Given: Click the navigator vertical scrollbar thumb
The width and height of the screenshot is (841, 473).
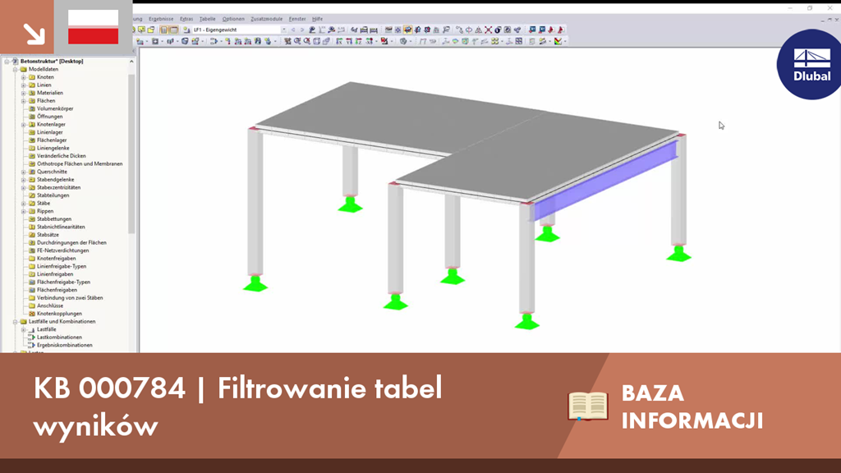Looking at the screenshot, I should pos(131,154).
